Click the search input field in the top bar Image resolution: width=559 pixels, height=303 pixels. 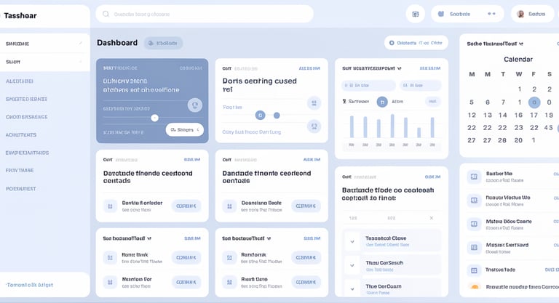tap(205, 14)
